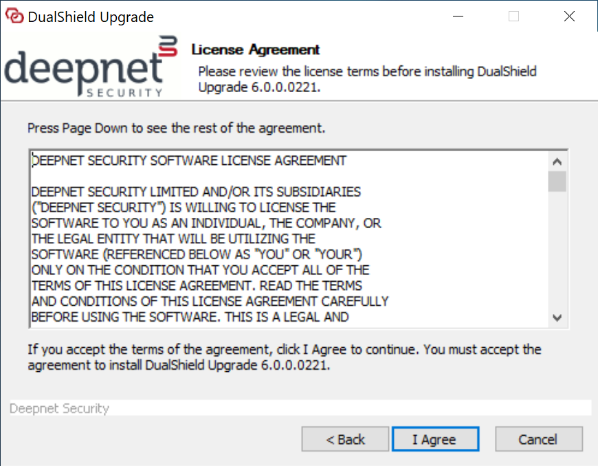Click the "Deepnet Security" branding text at bottom
The image size is (598, 466).
pyautogui.click(x=60, y=408)
